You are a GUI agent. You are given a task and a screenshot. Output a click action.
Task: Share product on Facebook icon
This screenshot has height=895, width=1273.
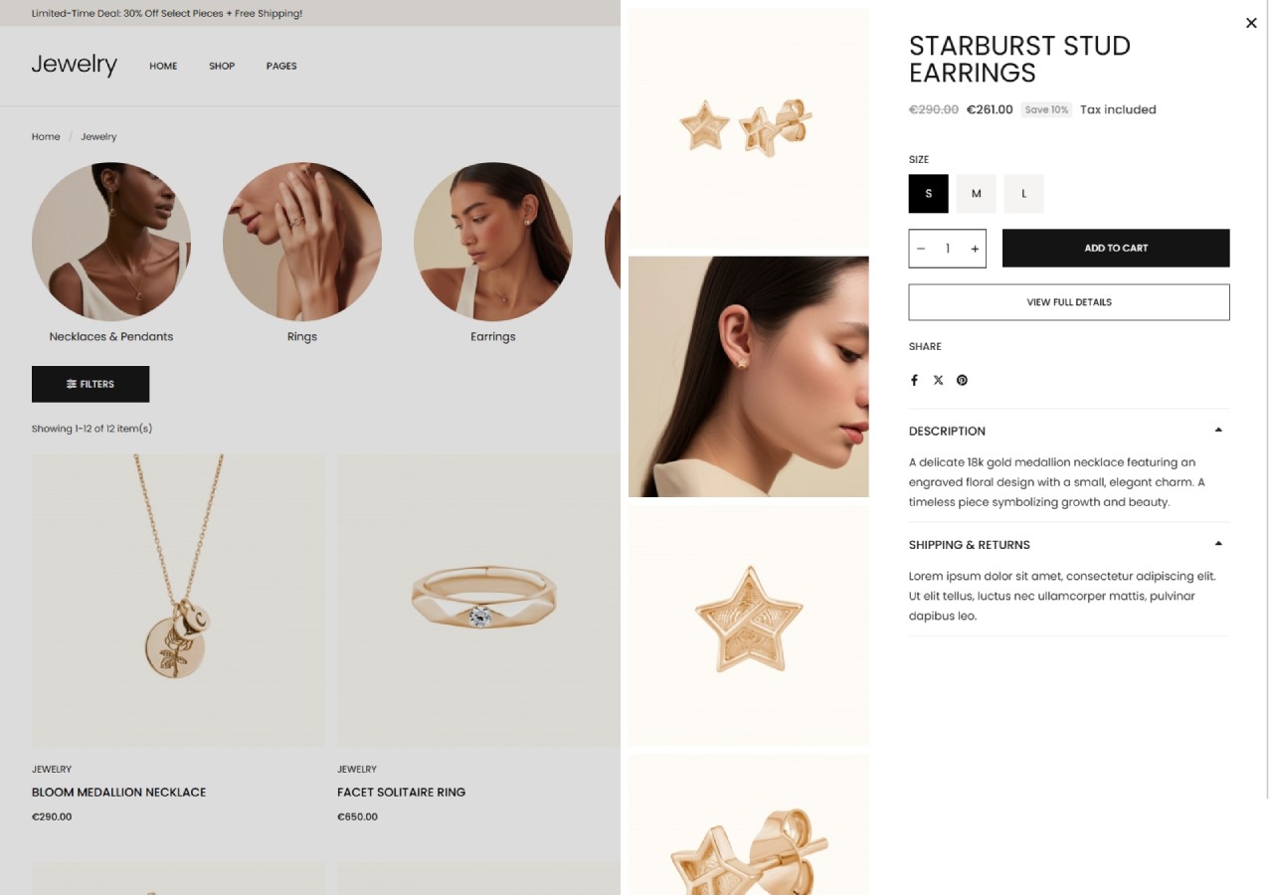coord(914,380)
